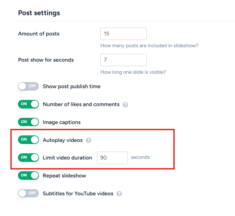Screen dimensions: 235x216
Task: Turn off Number of likes and comments switch
Action: (x=29, y=104)
